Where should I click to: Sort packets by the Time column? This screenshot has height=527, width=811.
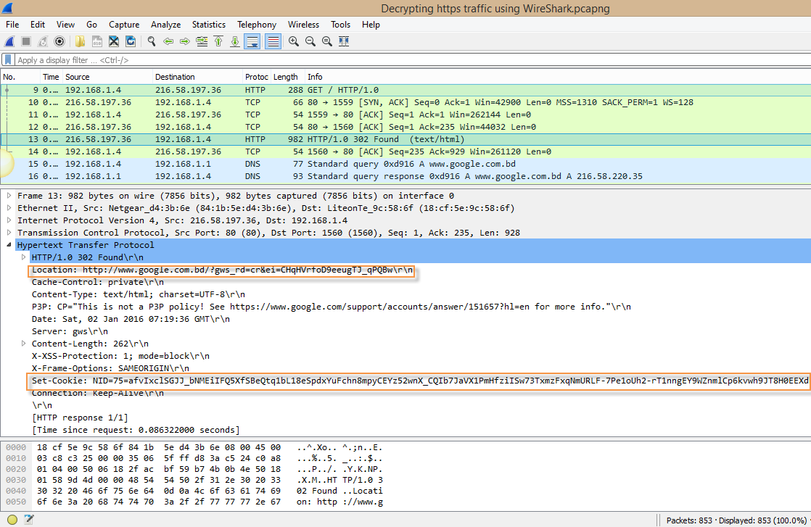pos(52,77)
